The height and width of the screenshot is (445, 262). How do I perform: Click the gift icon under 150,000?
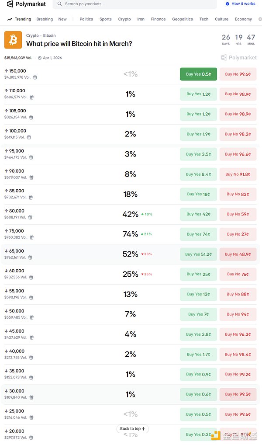tap(35, 77)
